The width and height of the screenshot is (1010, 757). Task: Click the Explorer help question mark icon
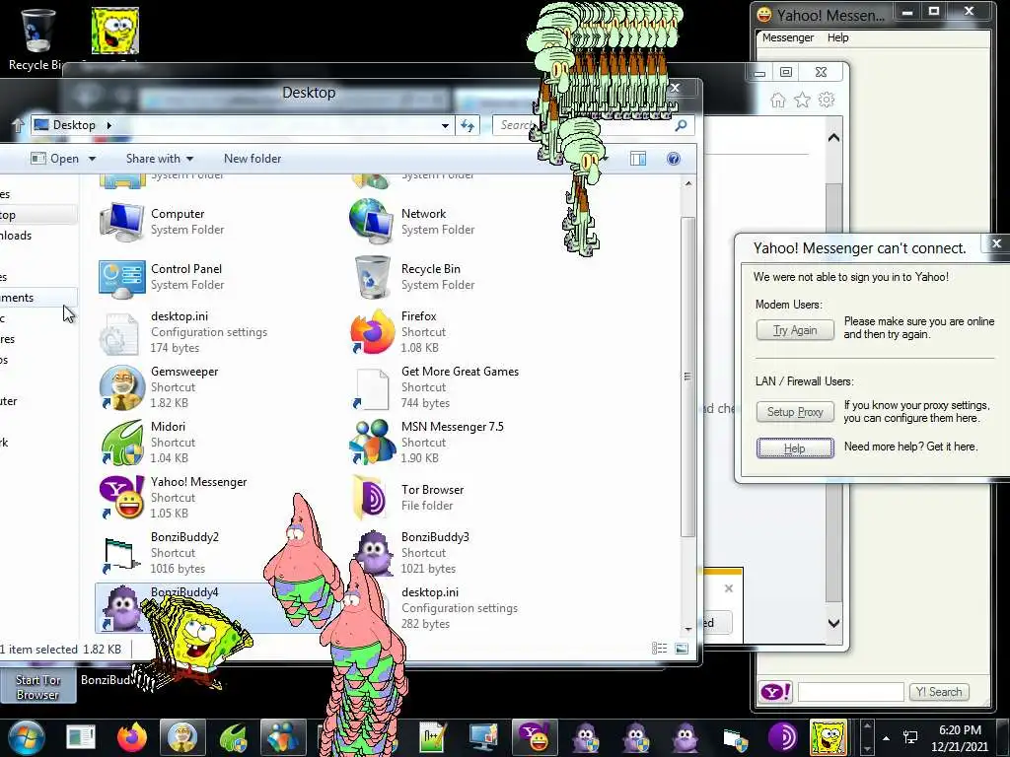673,159
